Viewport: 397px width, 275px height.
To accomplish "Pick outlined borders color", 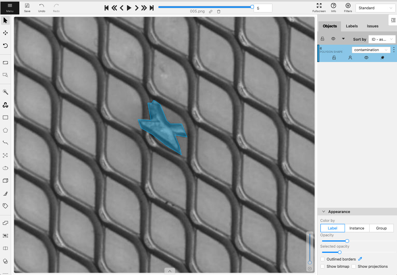I will [360, 259].
